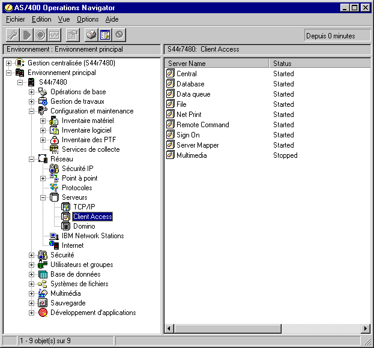
Task: Open the Vue menu
Action: (64, 19)
